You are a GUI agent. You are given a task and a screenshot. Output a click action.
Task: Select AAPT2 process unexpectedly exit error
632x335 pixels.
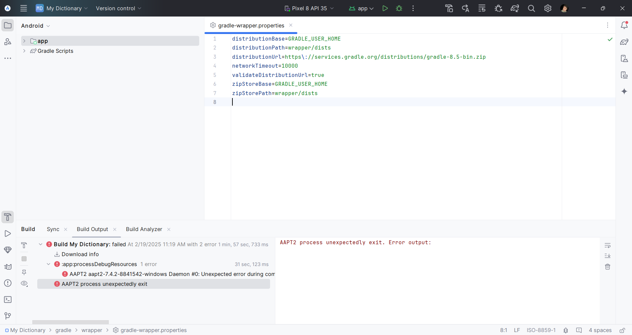coord(154,284)
